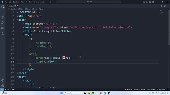
Task: Go forward with the navigation arrow
Action: pos(54,2)
